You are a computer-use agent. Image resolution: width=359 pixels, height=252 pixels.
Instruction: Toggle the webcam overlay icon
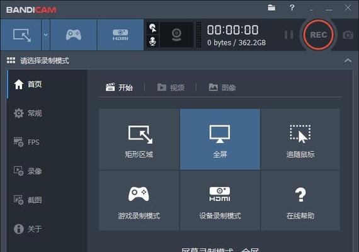[176, 35]
